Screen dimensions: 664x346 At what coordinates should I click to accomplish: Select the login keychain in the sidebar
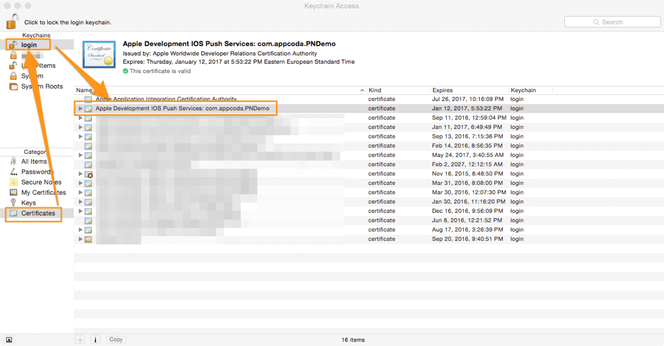pyautogui.click(x=29, y=45)
